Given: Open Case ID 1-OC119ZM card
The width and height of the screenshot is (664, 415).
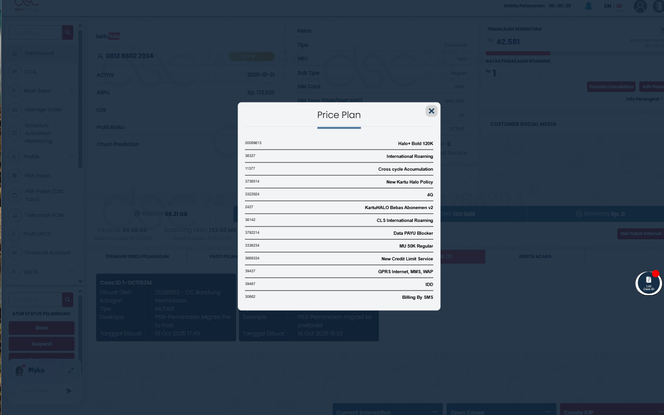Looking at the screenshot, I should coord(166,307).
